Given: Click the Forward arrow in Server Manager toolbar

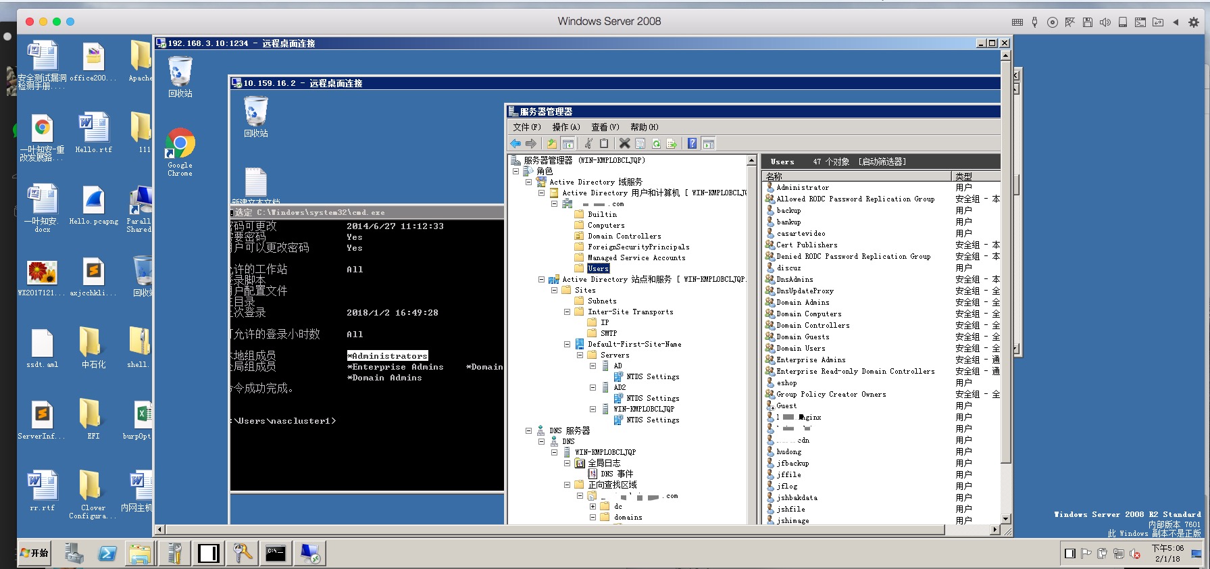Looking at the screenshot, I should point(531,143).
